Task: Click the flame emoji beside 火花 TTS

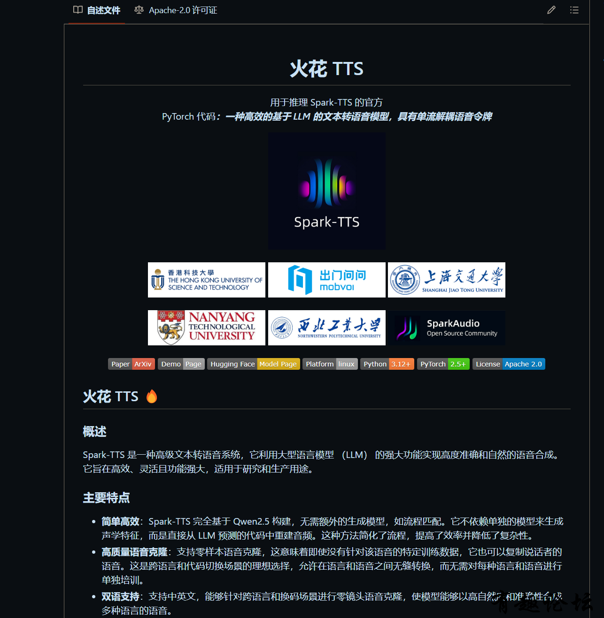Action: click(152, 397)
